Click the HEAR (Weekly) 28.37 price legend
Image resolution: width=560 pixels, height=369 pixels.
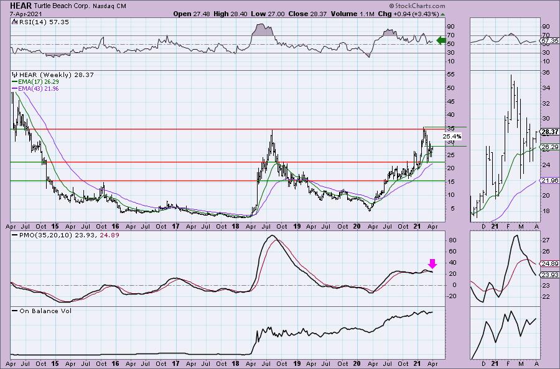click(x=57, y=75)
